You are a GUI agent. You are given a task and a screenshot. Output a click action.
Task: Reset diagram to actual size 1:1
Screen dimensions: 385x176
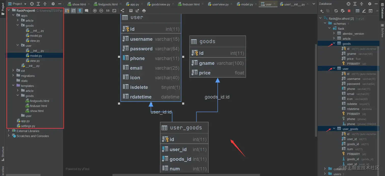[108, 11]
